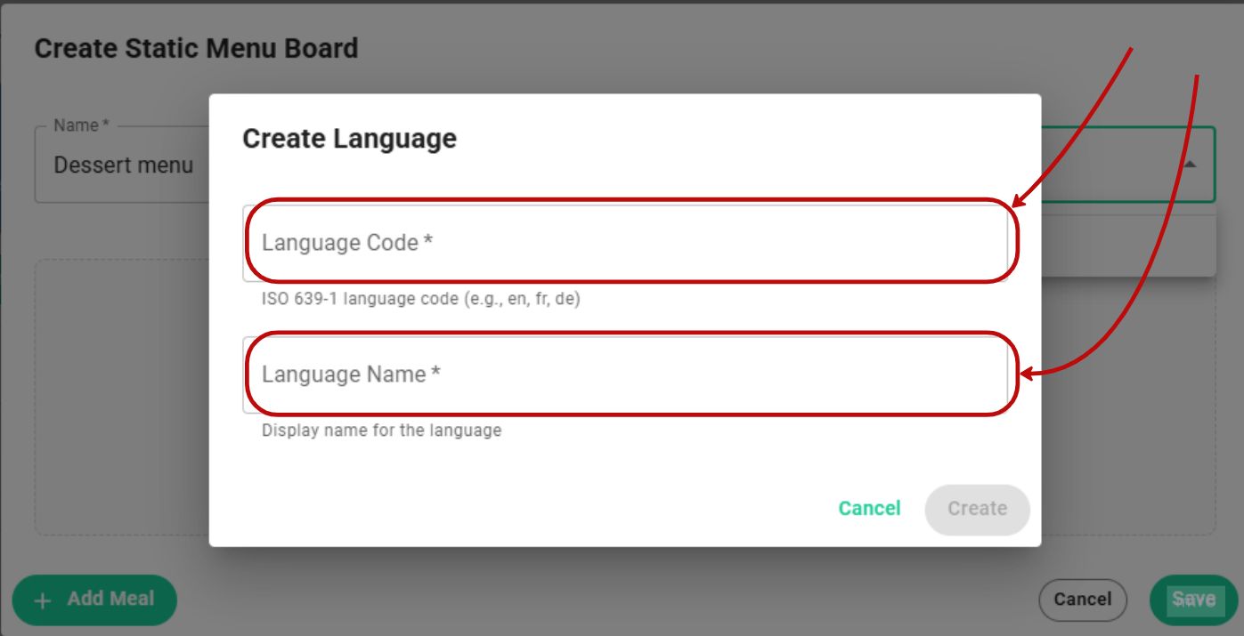
Task: Click the Create Static Menu Board heading
Action: coord(194,48)
